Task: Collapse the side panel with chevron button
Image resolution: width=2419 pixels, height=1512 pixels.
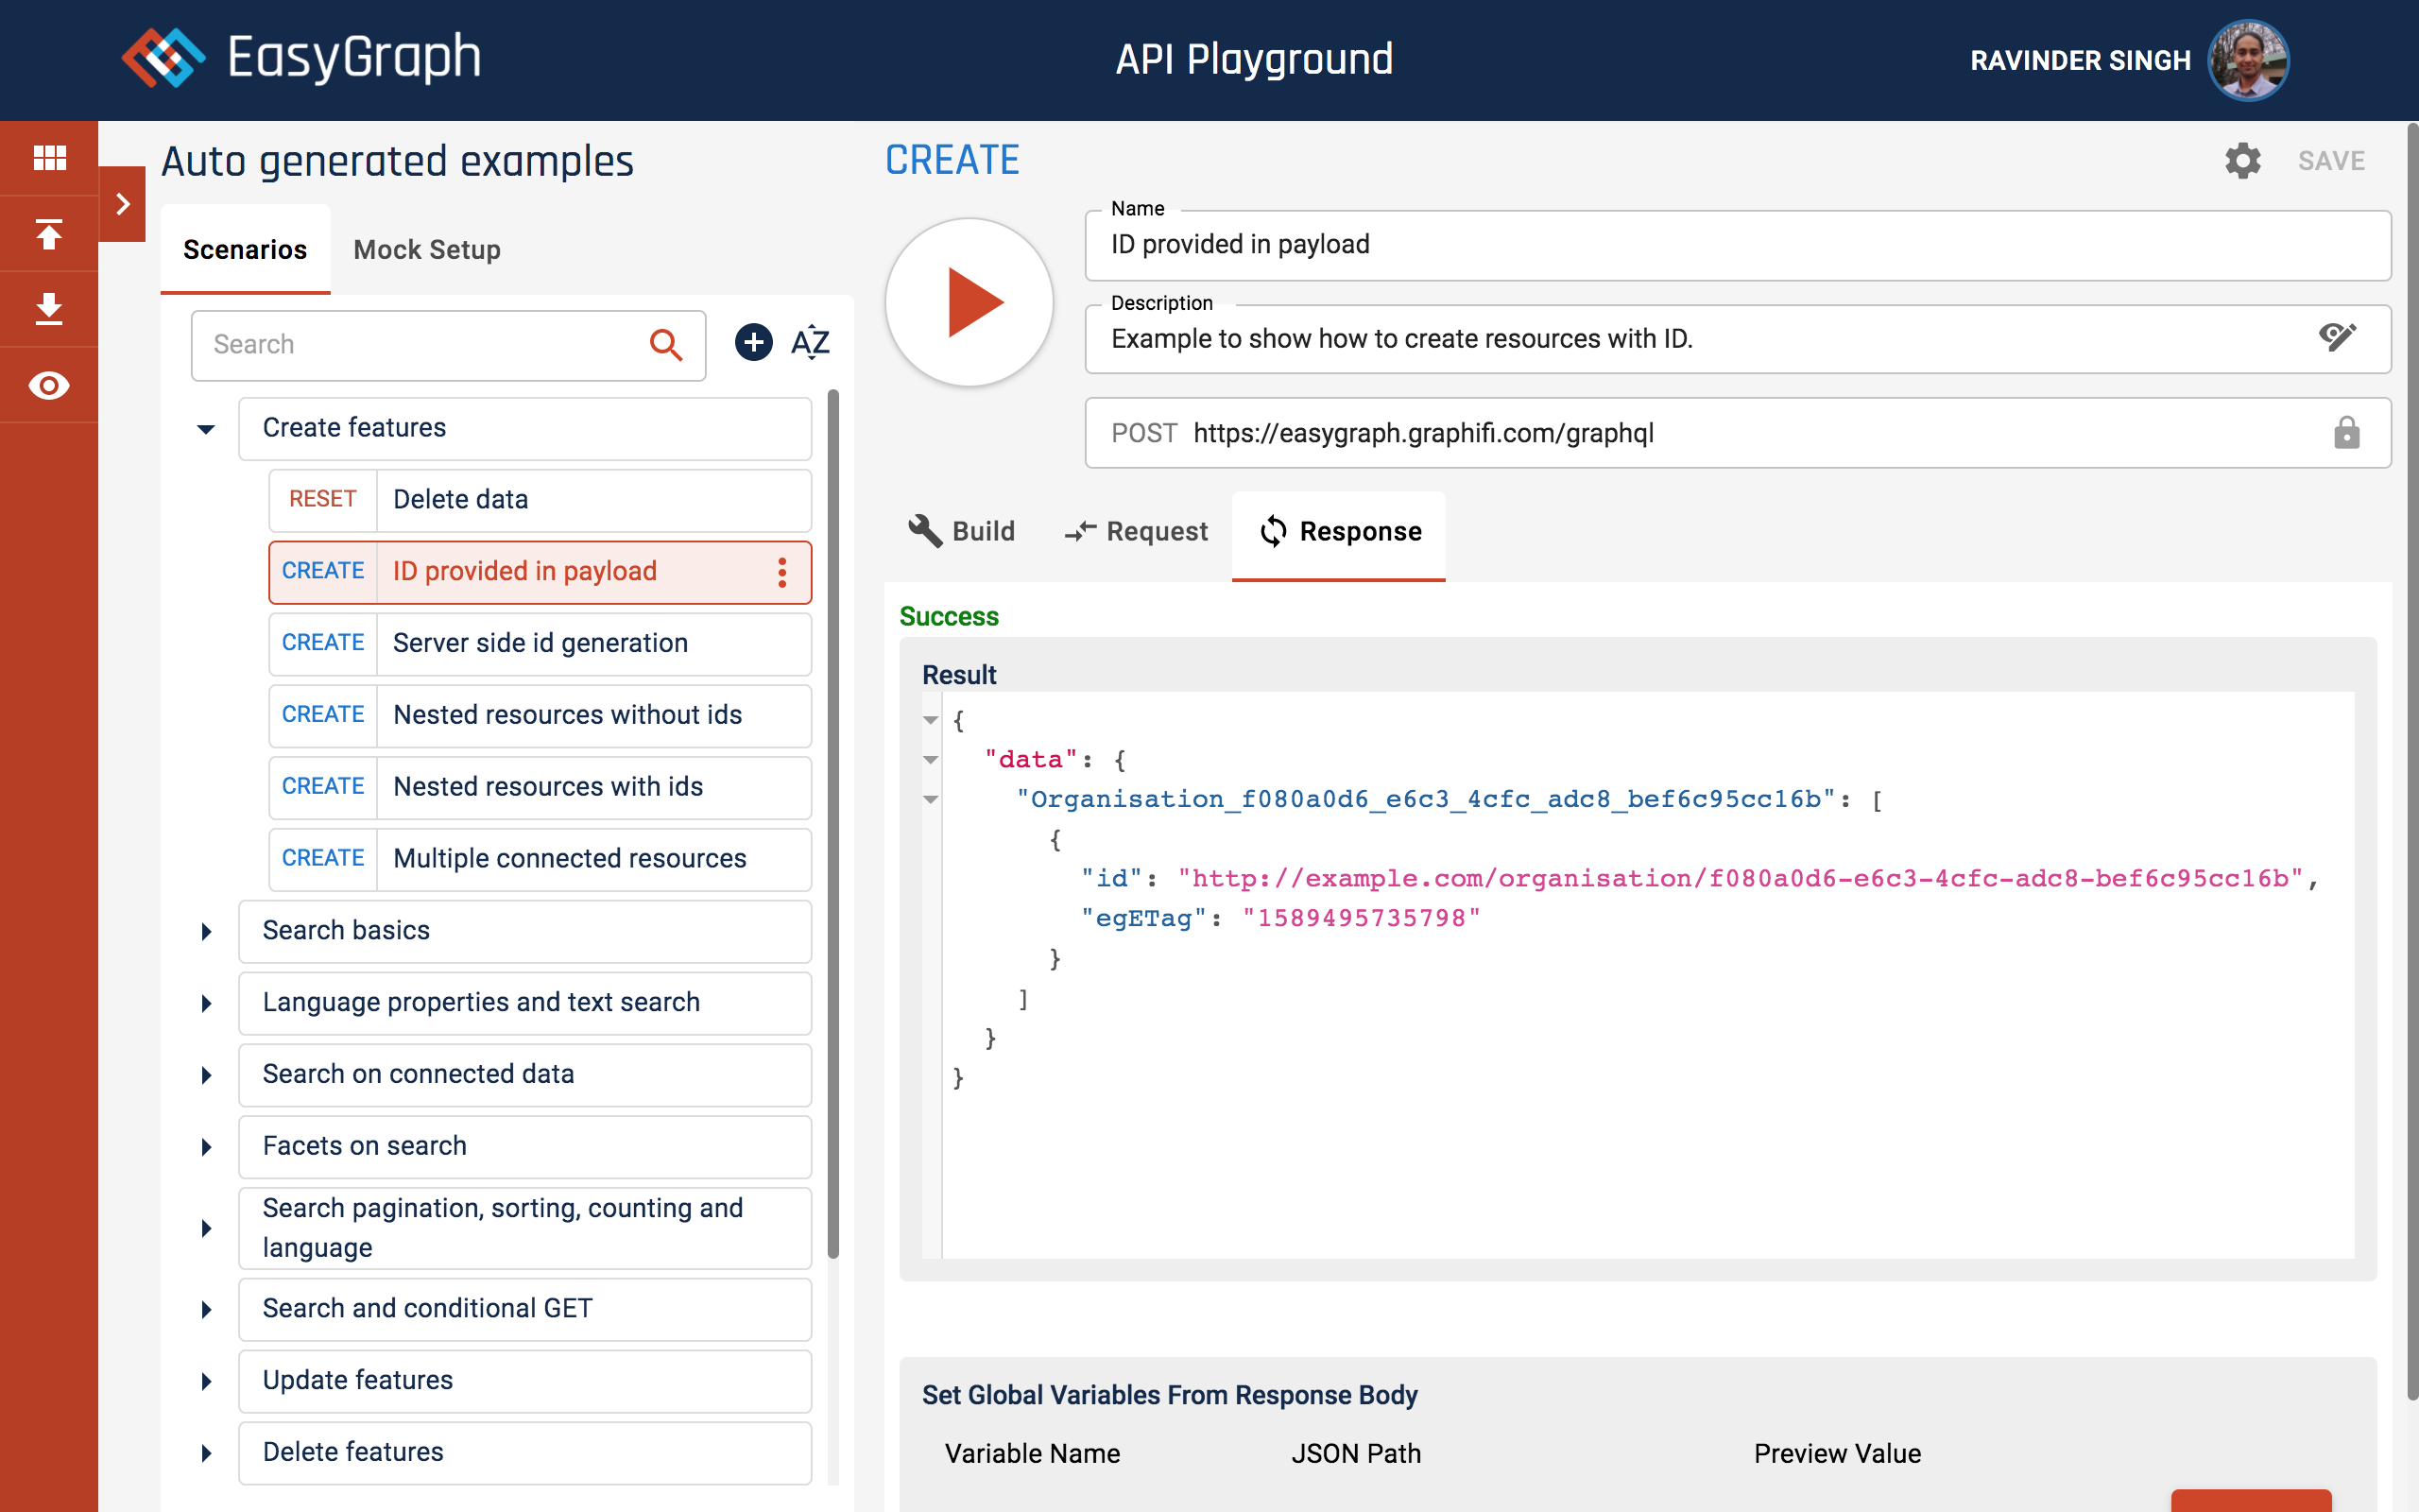Action: coord(122,204)
